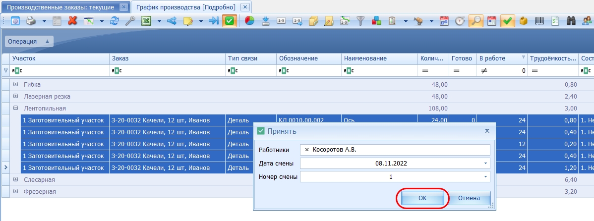Screen dimensions: 594x221
Task: Expand the Гибка group row
Action: (15, 84)
